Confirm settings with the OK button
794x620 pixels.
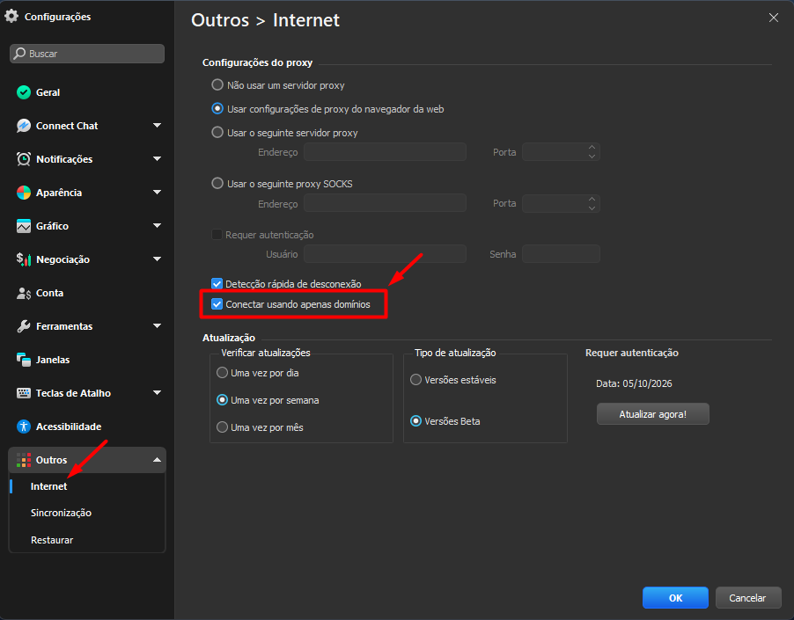675,598
